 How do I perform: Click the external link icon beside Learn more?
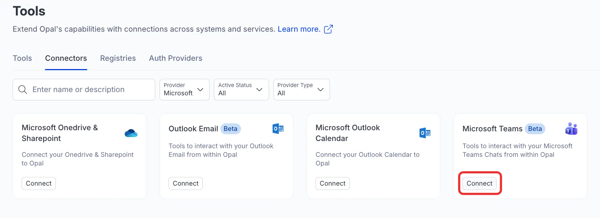[x=328, y=29]
